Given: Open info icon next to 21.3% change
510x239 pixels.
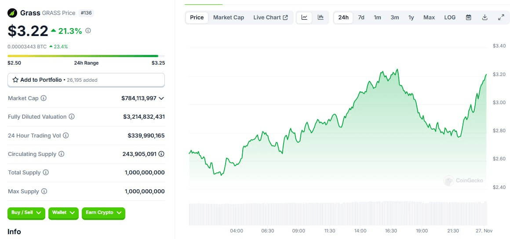Looking at the screenshot, I should pos(88,31).
